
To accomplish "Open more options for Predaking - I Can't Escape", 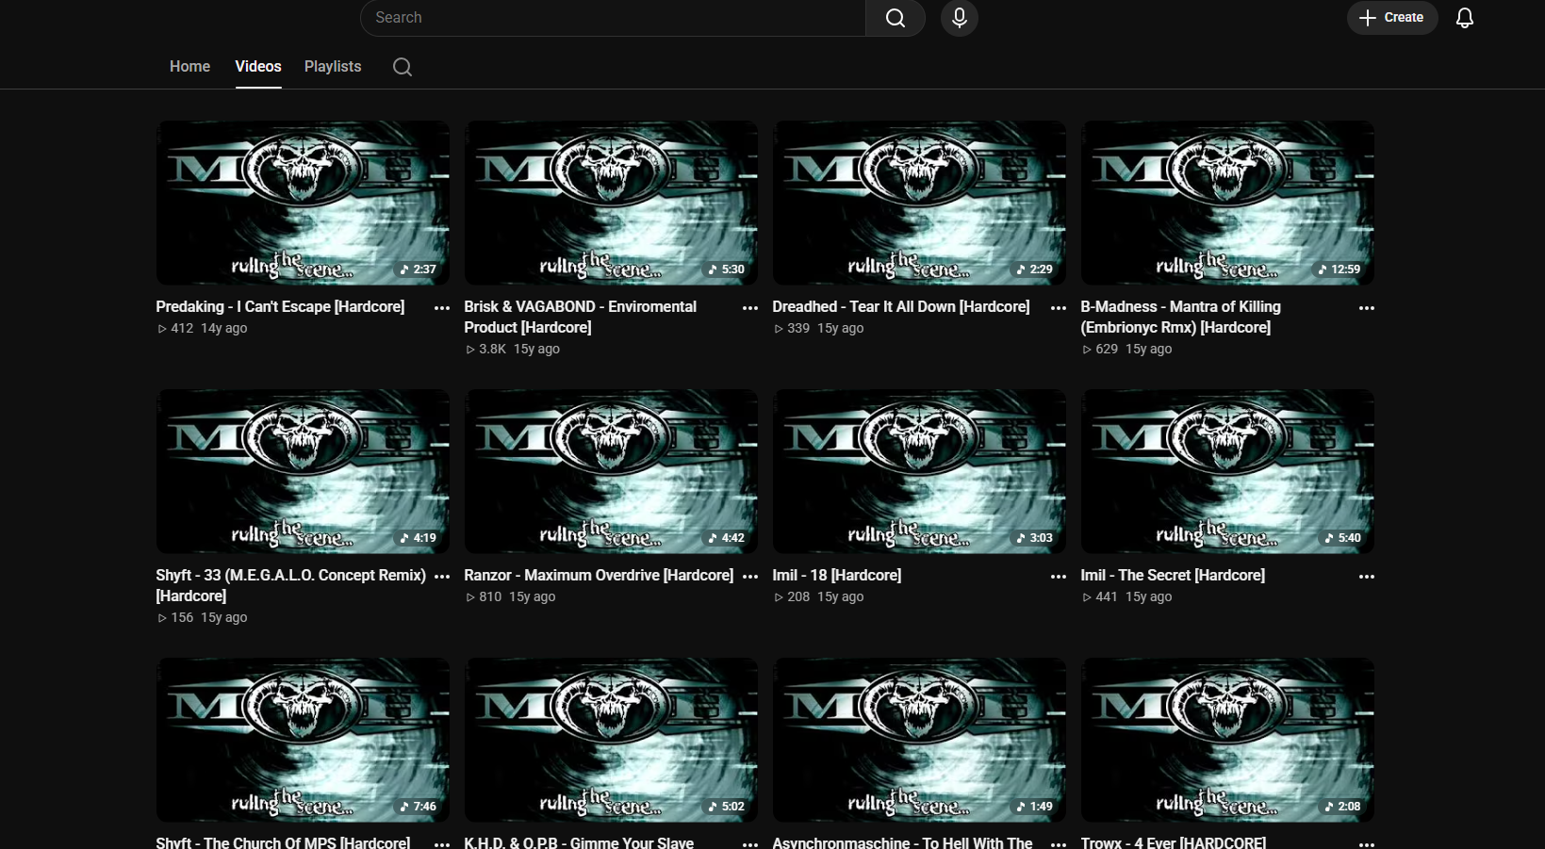I will (x=442, y=308).
